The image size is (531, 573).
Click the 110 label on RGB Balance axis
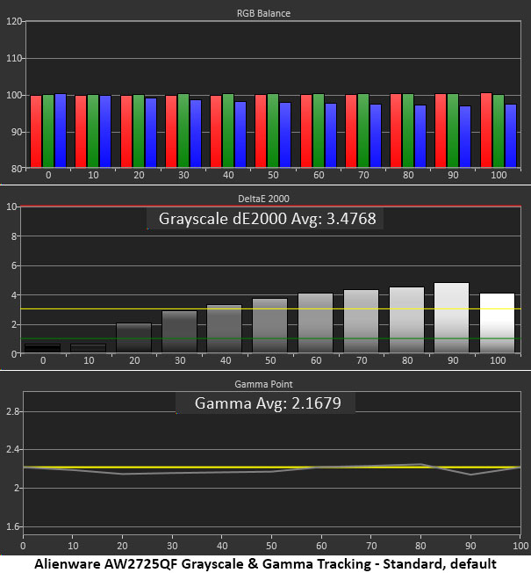[x=14, y=58]
